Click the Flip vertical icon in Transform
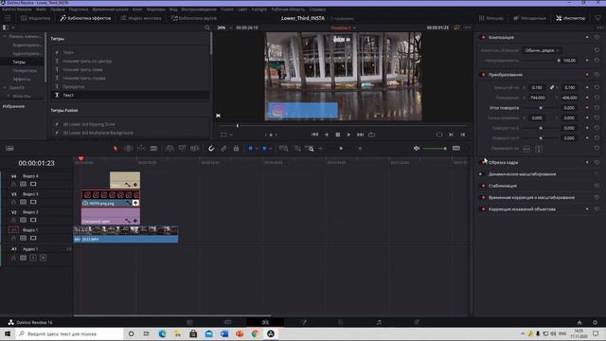 tap(539, 149)
